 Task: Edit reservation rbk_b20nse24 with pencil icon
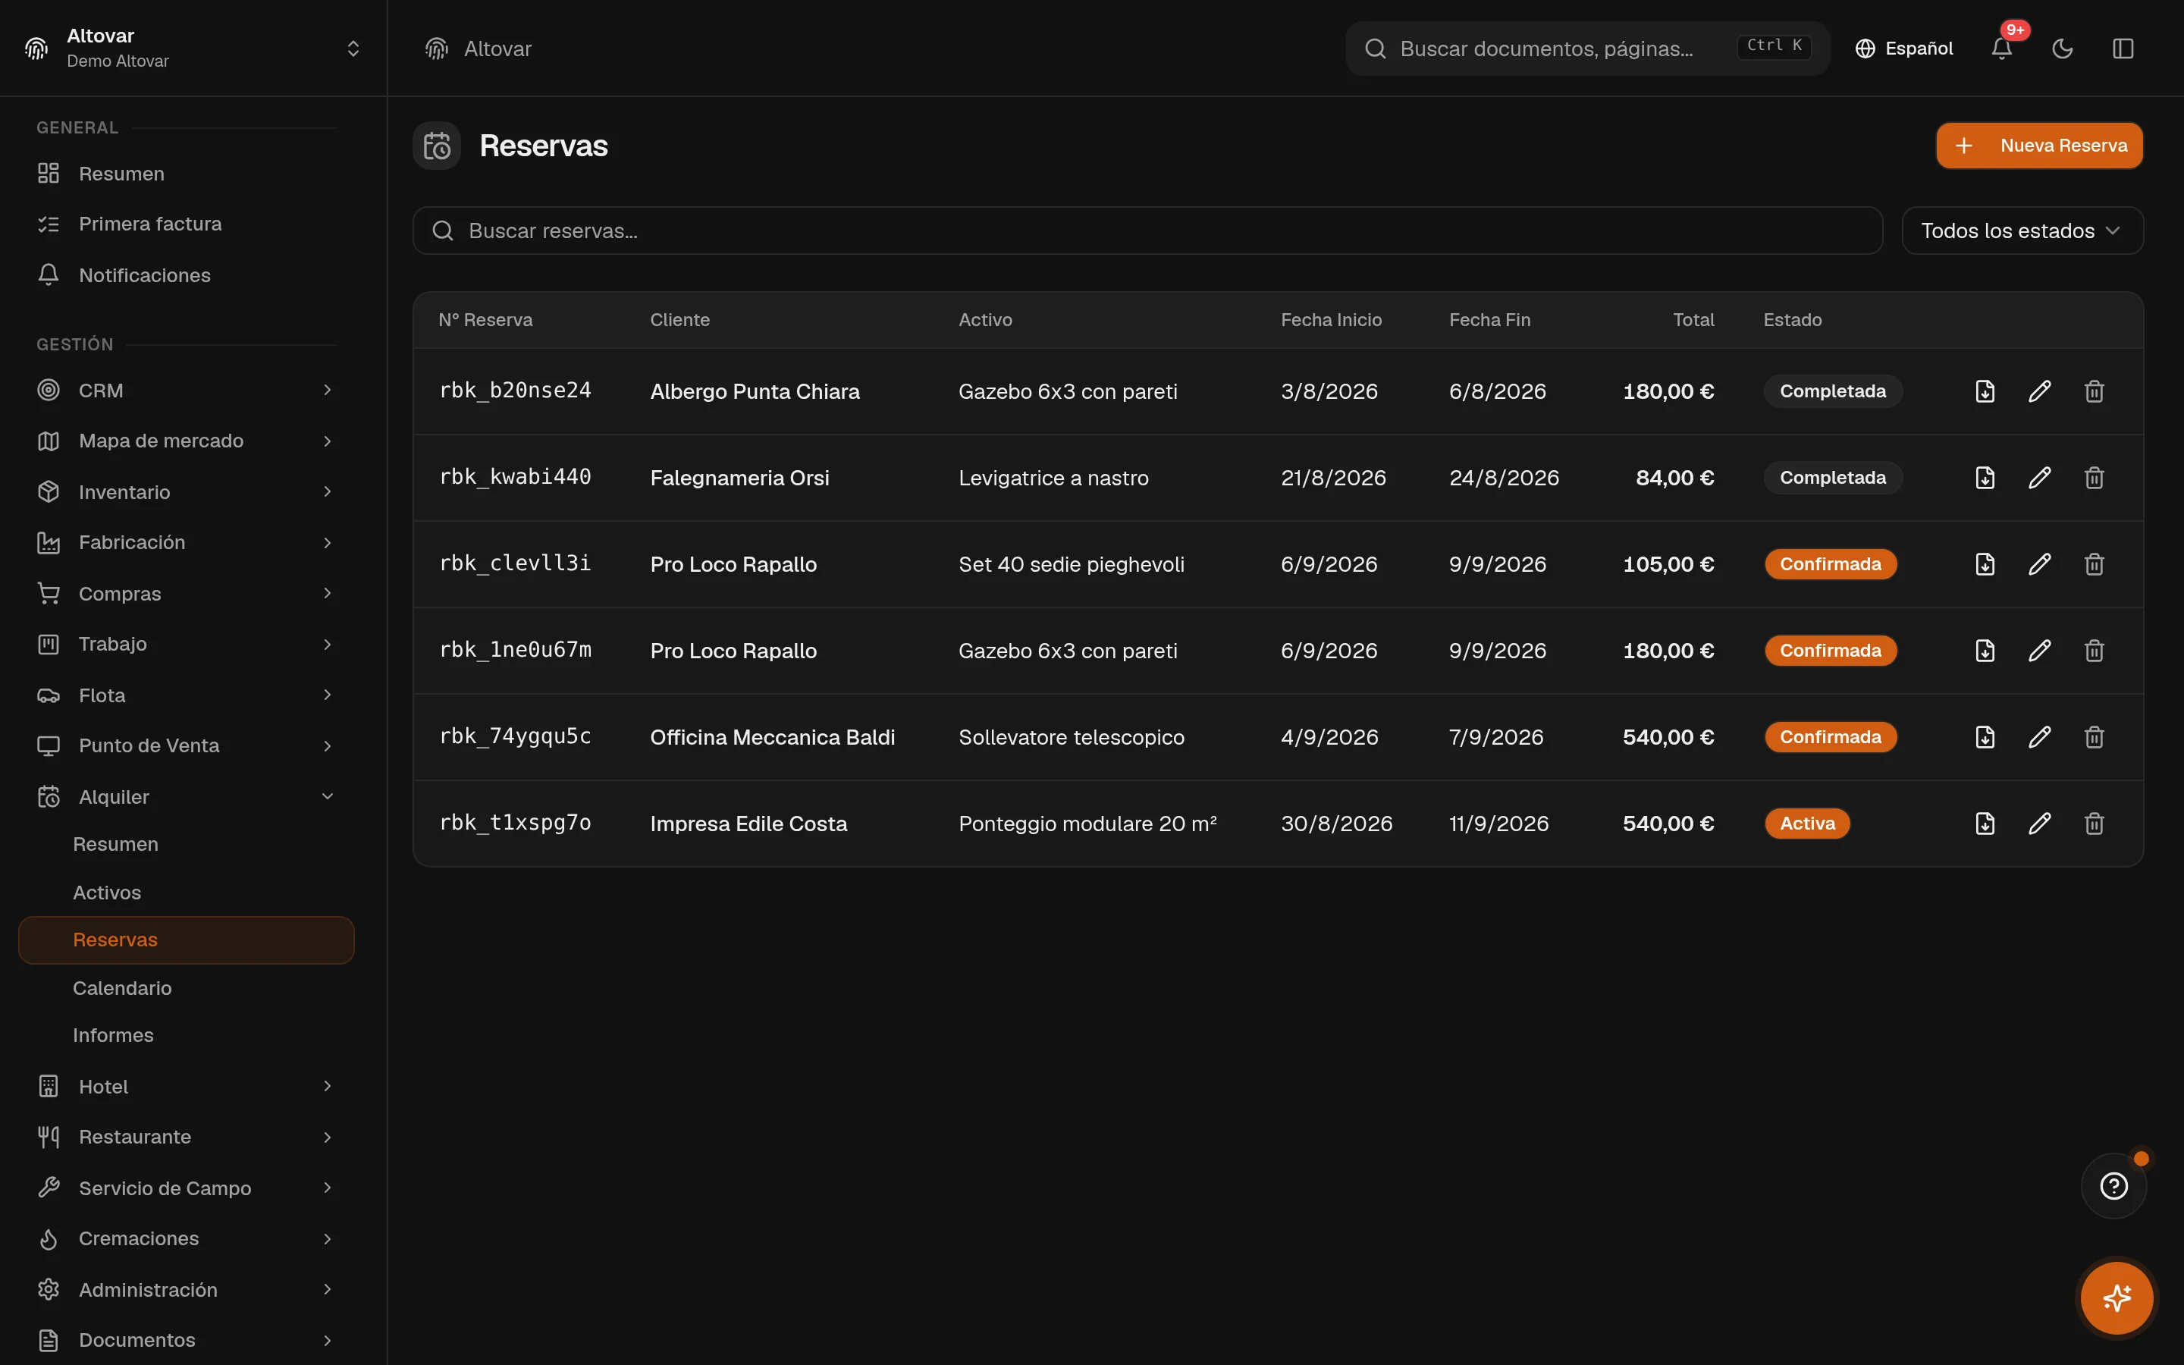pyautogui.click(x=2040, y=391)
